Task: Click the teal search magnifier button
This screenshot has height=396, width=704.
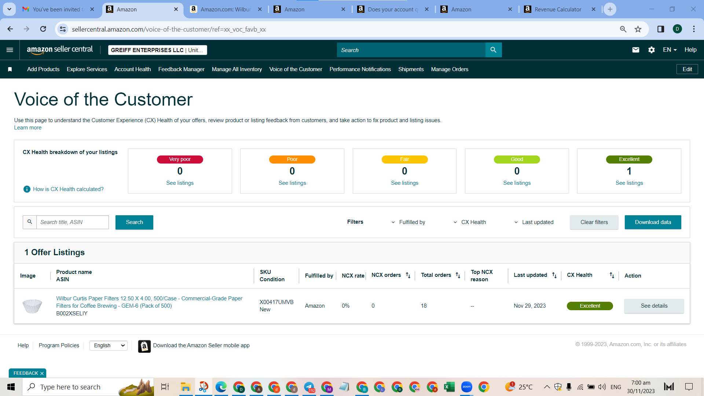Action: click(x=494, y=50)
